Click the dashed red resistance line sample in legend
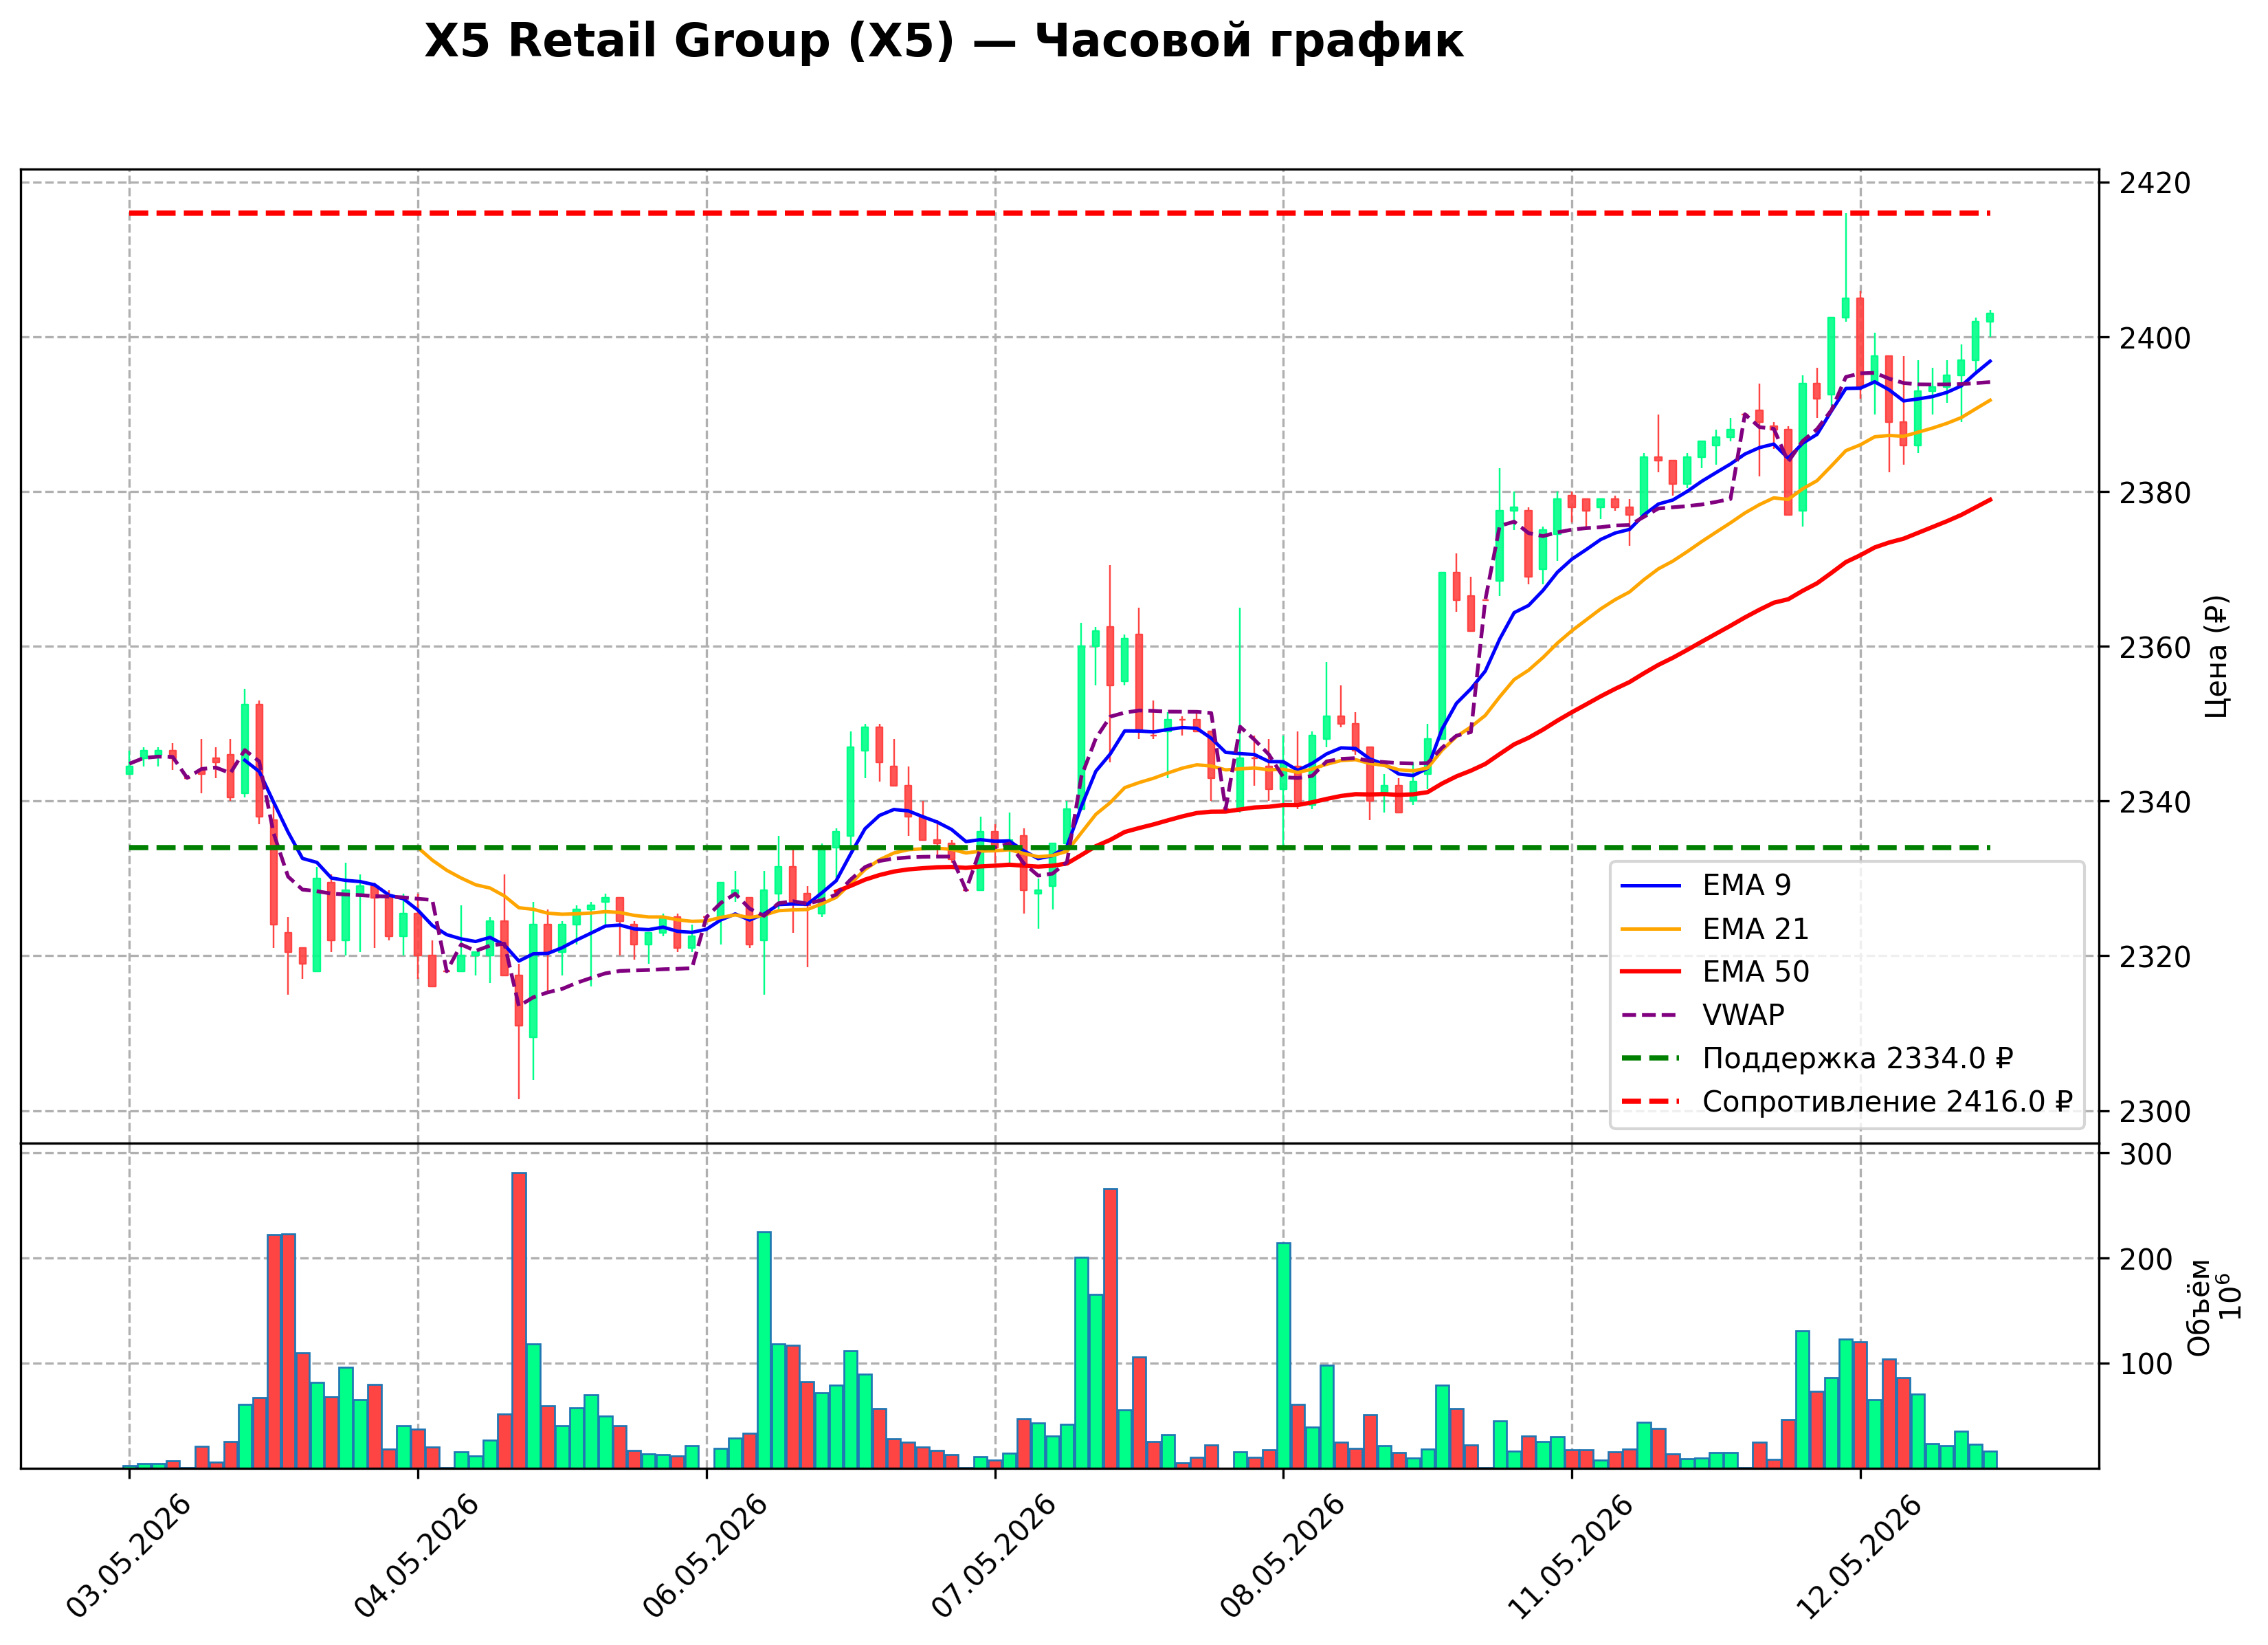Image resolution: width=2268 pixels, height=1645 pixels. click(x=1651, y=1101)
